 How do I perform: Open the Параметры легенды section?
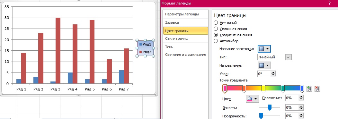click(182, 14)
